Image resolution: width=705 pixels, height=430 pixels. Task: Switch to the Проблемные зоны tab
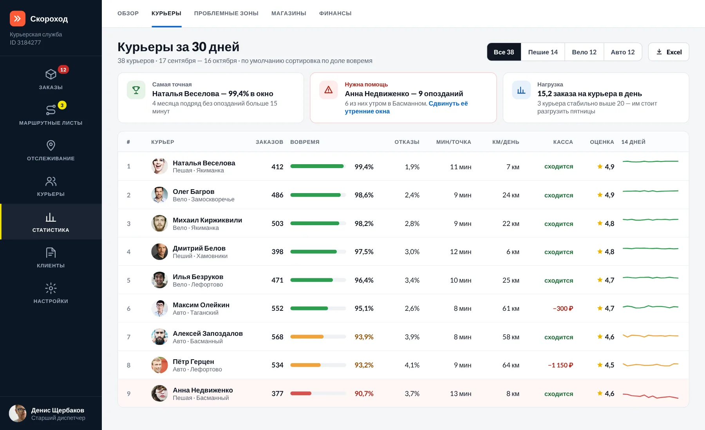tap(226, 13)
